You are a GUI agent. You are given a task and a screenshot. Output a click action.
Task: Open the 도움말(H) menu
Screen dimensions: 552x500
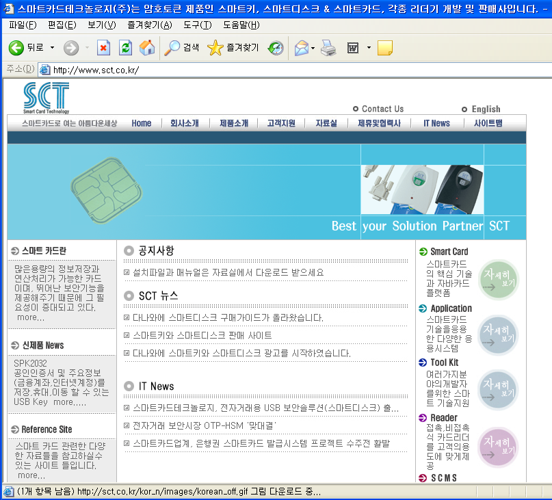pyautogui.click(x=241, y=25)
